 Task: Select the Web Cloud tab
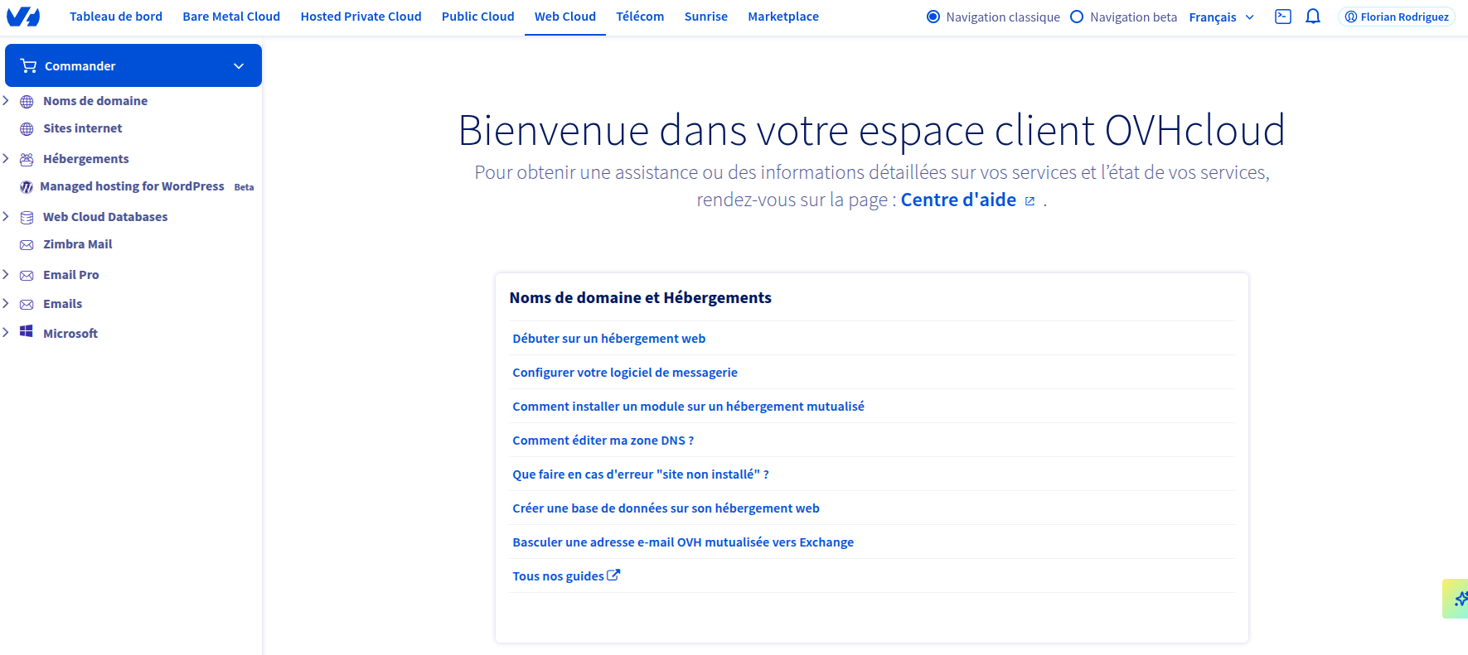pos(565,17)
